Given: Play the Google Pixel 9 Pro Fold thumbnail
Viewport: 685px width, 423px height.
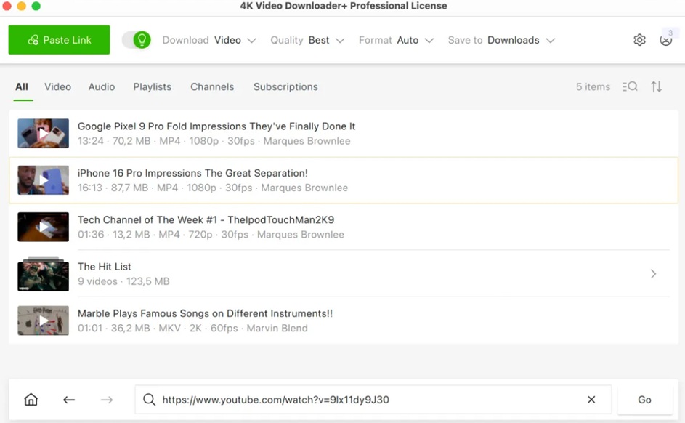Looking at the screenshot, I should click(x=44, y=133).
